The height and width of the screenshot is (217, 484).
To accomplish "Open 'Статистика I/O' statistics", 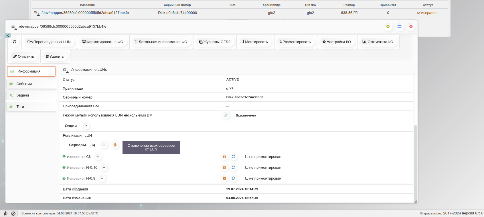I will pyautogui.click(x=378, y=42).
